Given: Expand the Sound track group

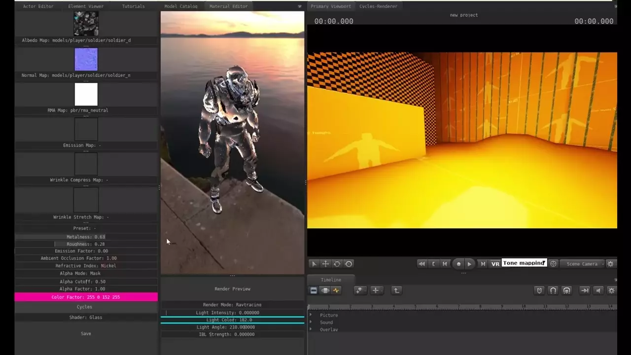Looking at the screenshot, I should (311, 322).
